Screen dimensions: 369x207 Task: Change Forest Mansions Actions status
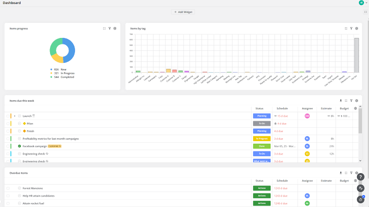pyautogui.click(x=261, y=188)
